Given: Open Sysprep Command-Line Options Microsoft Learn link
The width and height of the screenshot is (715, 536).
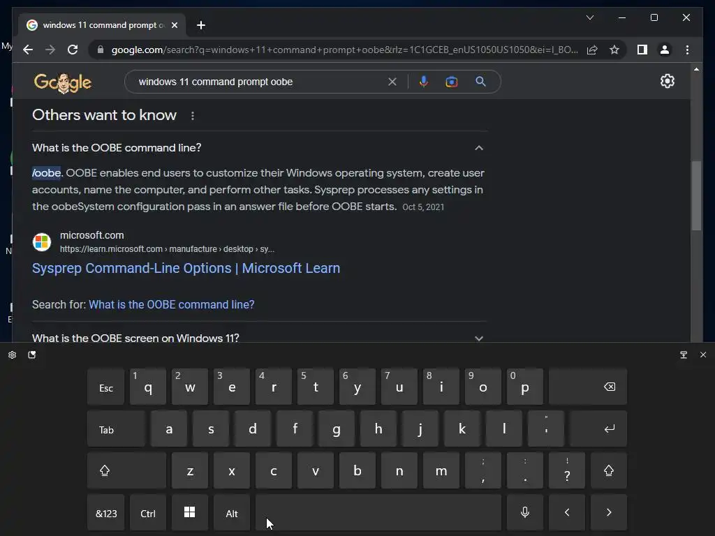Looking at the screenshot, I should click(186, 268).
